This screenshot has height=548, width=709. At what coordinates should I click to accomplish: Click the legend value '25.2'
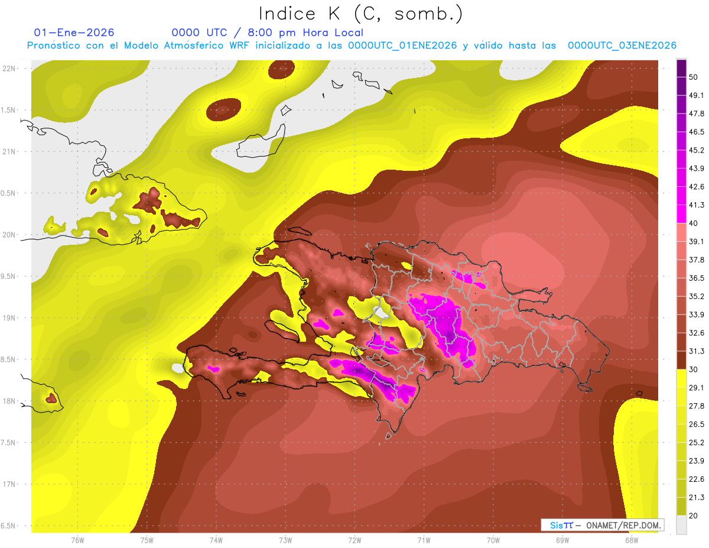coord(696,443)
